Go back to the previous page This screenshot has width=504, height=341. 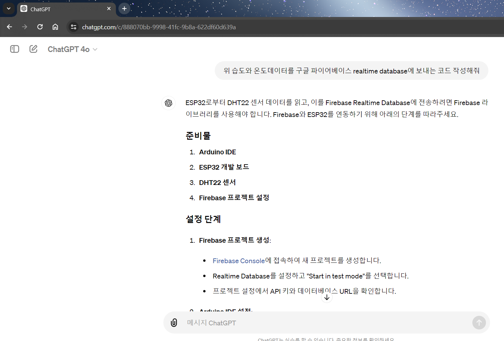10,27
